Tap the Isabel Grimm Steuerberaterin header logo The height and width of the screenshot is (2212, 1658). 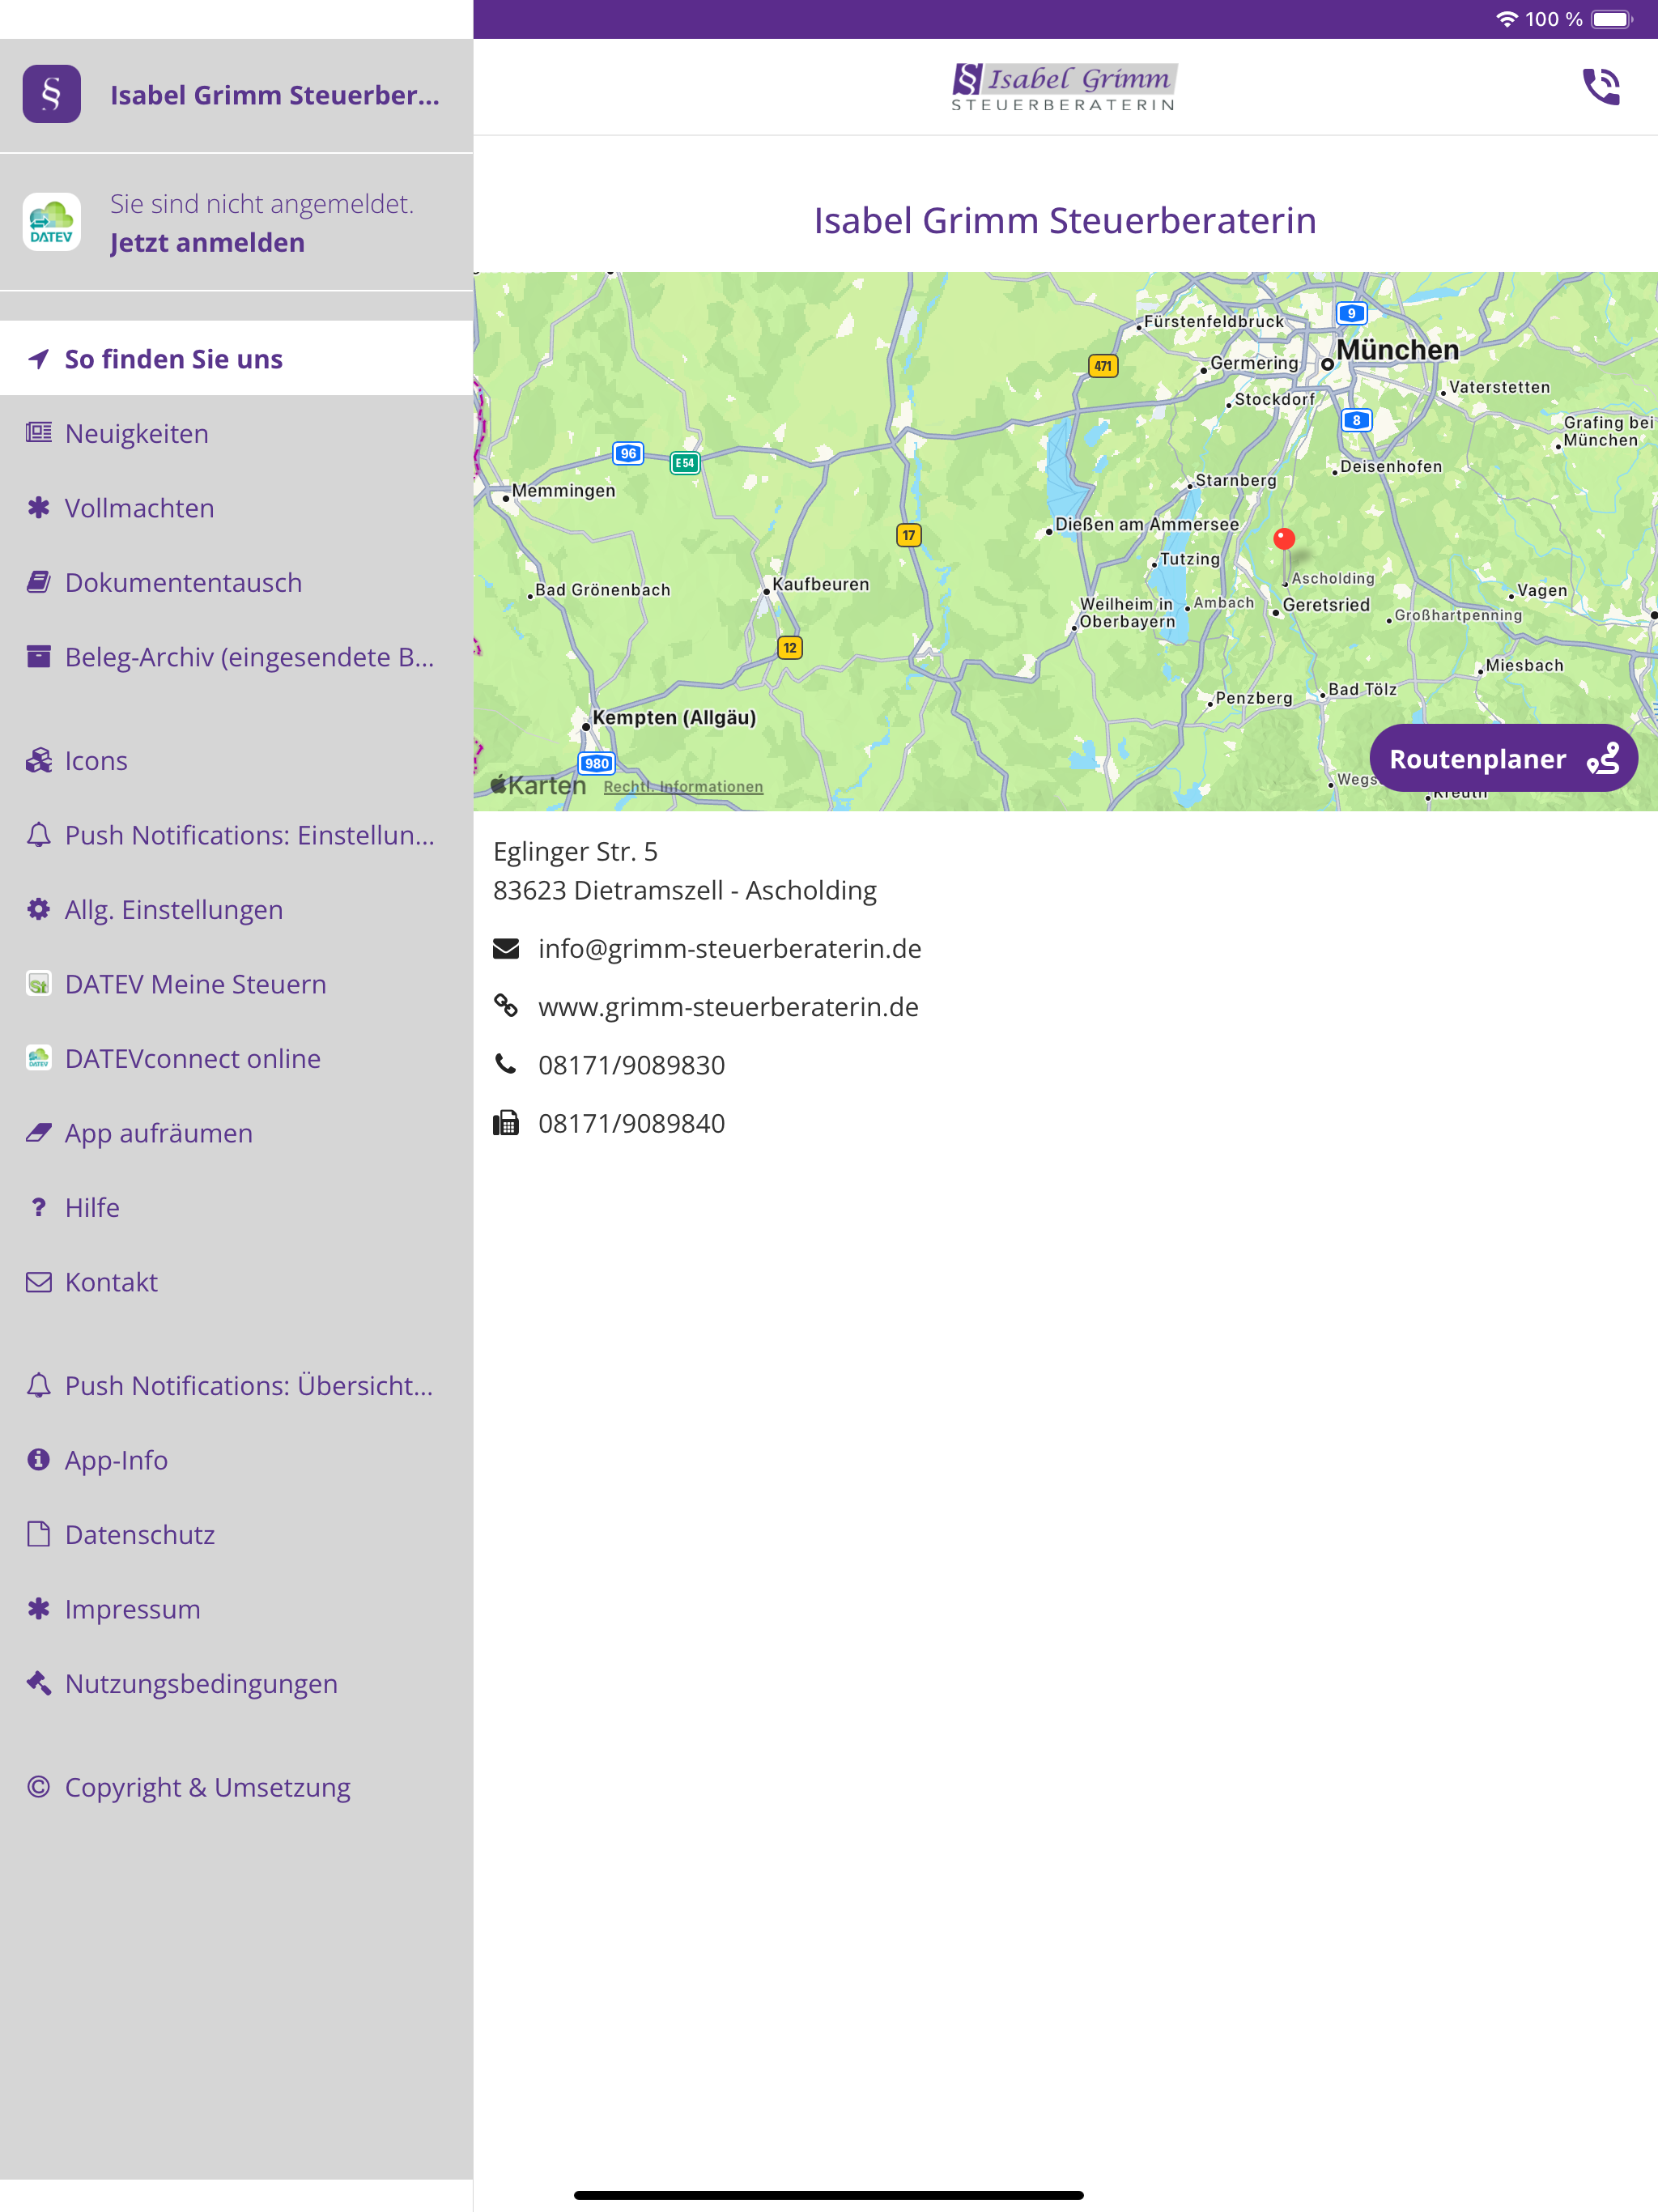click(1064, 87)
